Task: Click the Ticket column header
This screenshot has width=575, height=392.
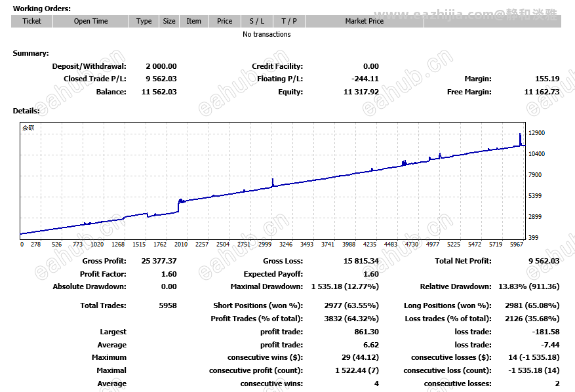Action: [32, 21]
